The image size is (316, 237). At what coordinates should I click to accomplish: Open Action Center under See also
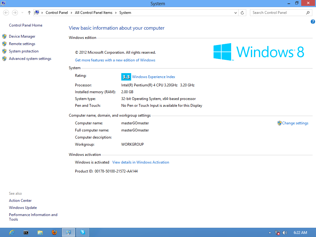[20, 201]
